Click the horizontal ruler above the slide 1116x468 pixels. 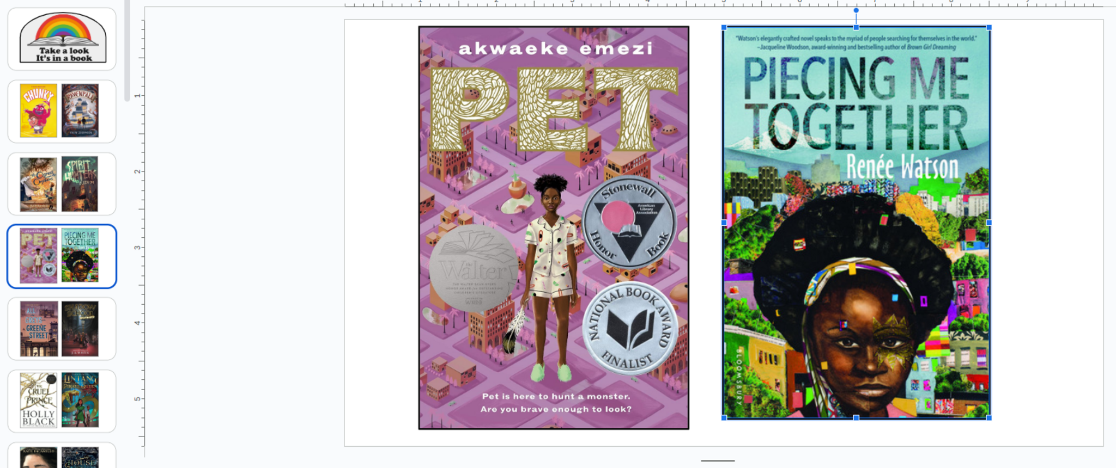tap(724, 3)
